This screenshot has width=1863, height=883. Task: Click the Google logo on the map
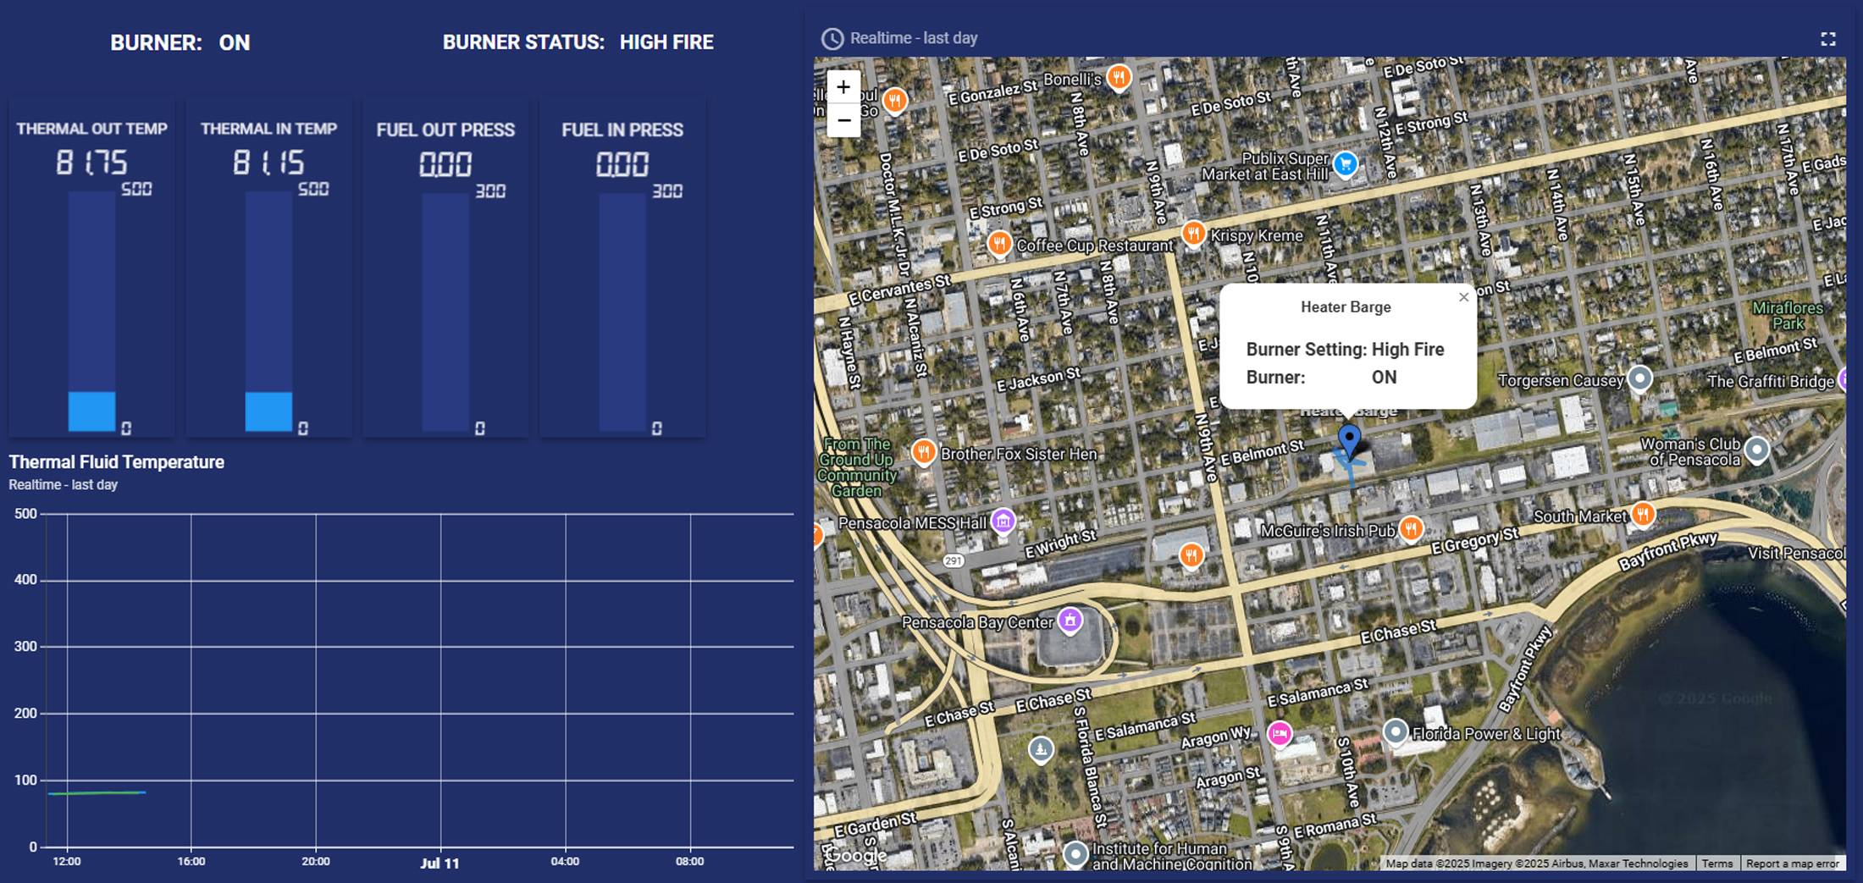[855, 855]
